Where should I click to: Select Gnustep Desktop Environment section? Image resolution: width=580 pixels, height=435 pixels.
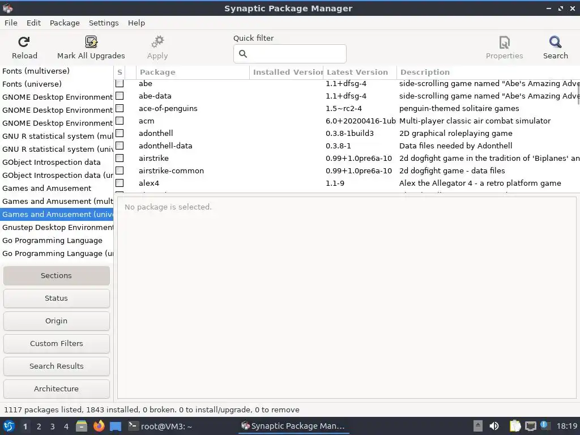pyautogui.click(x=57, y=228)
